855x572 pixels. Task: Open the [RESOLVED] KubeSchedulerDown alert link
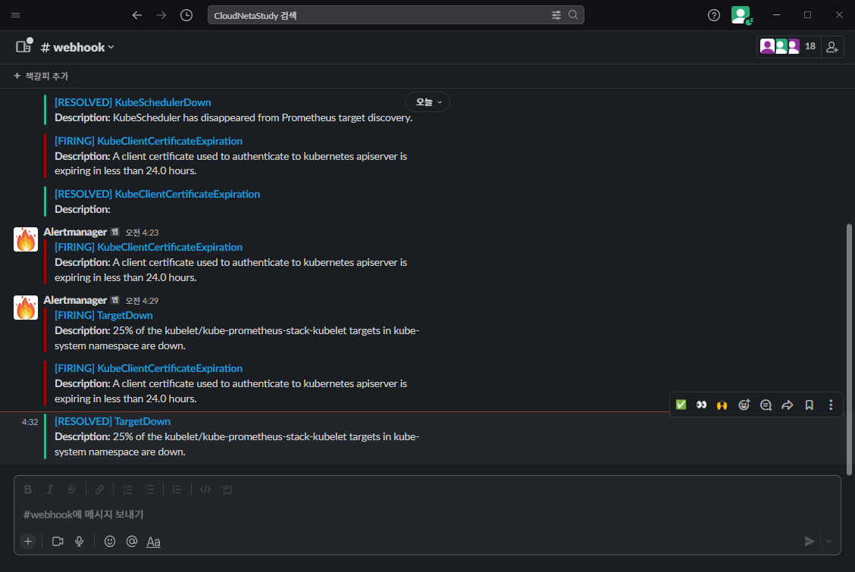point(133,102)
